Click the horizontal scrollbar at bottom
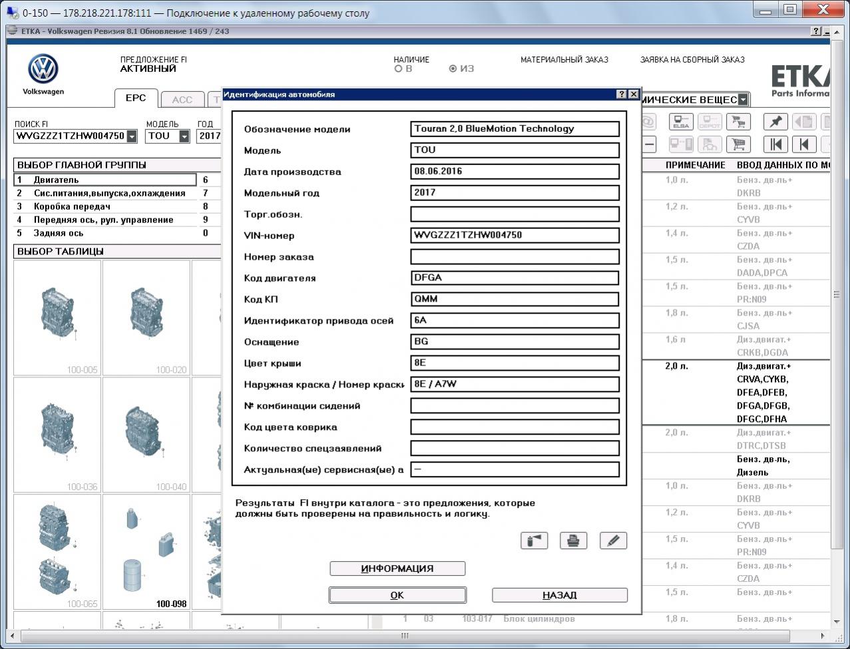 (x=405, y=636)
